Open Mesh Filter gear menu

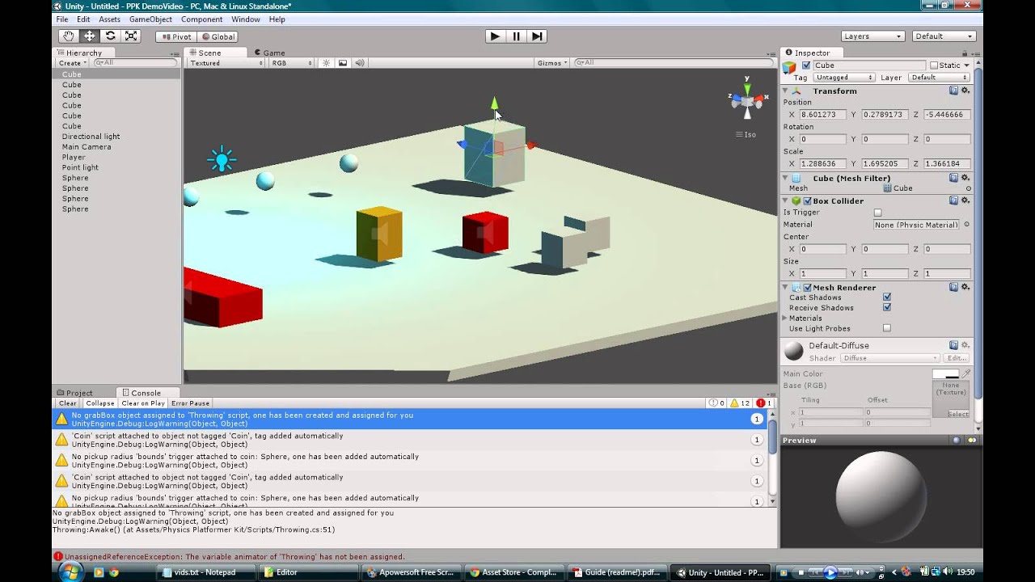tap(965, 178)
